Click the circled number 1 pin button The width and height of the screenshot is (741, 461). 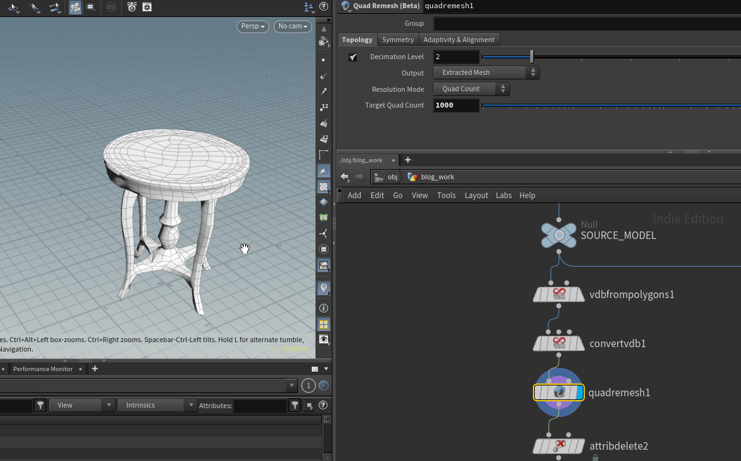click(309, 386)
